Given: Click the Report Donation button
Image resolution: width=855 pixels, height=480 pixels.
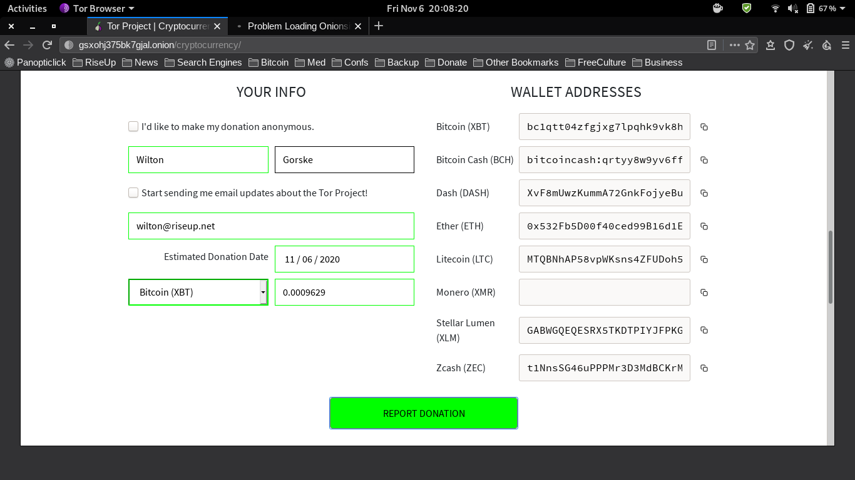Looking at the screenshot, I should tap(424, 413).
